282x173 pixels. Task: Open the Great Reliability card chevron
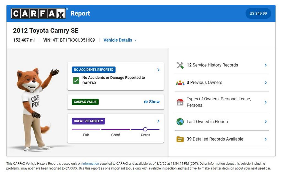158,121
